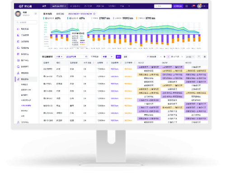Screen dimensions: 226x176
Task: Click orange 5000km value in first table row
Action: pos(128,69)
